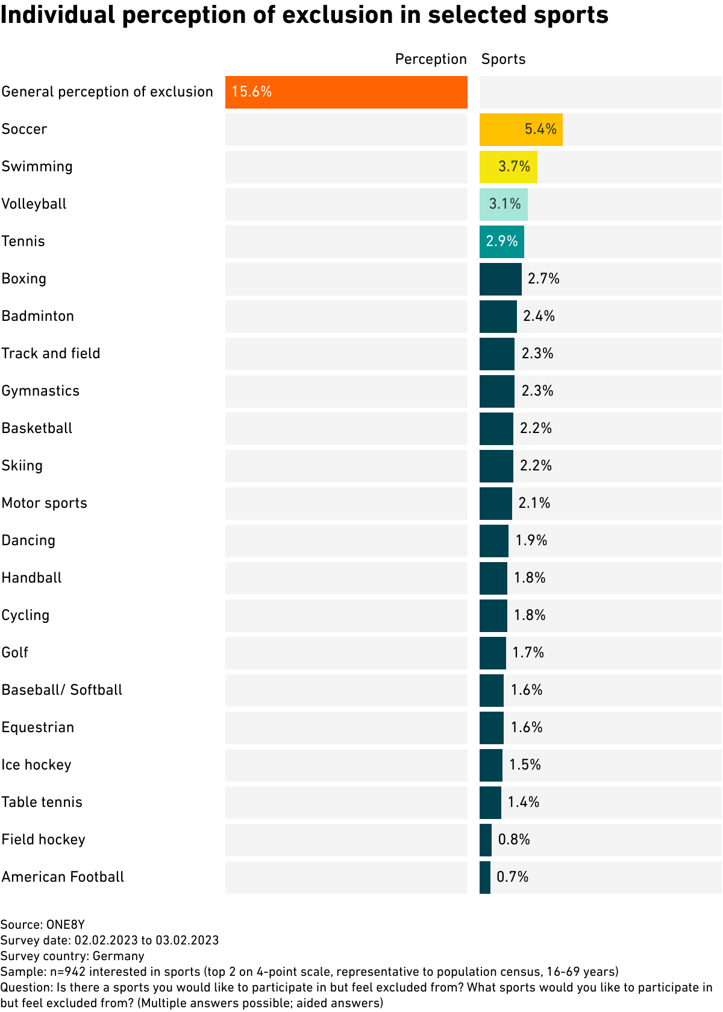
Task: Select the Boxing 2.7% bar
Action: pyautogui.click(x=500, y=279)
